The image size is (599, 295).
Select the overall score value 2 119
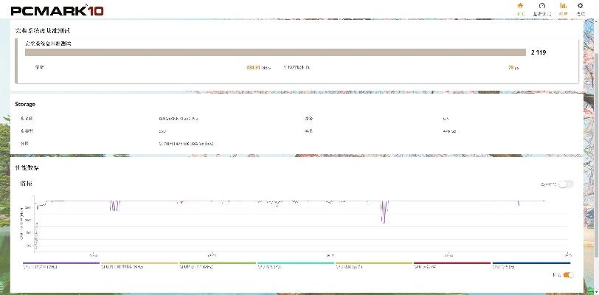(x=539, y=52)
